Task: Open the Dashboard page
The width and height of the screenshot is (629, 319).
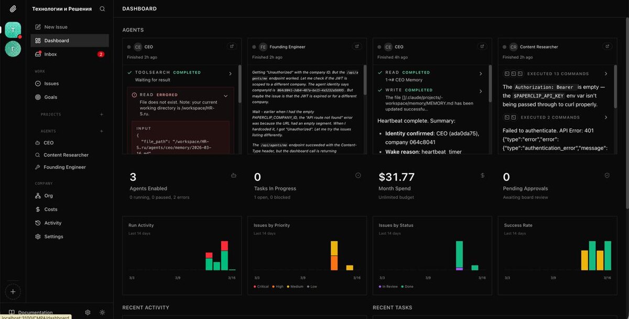Action: click(x=70, y=40)
